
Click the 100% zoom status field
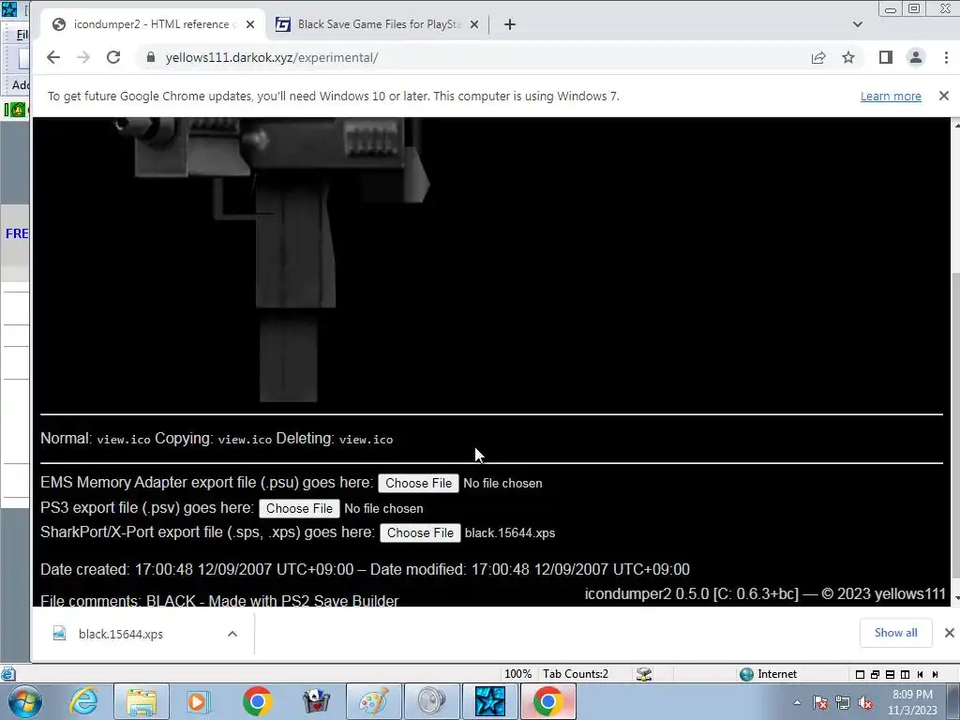coord(517,674)
